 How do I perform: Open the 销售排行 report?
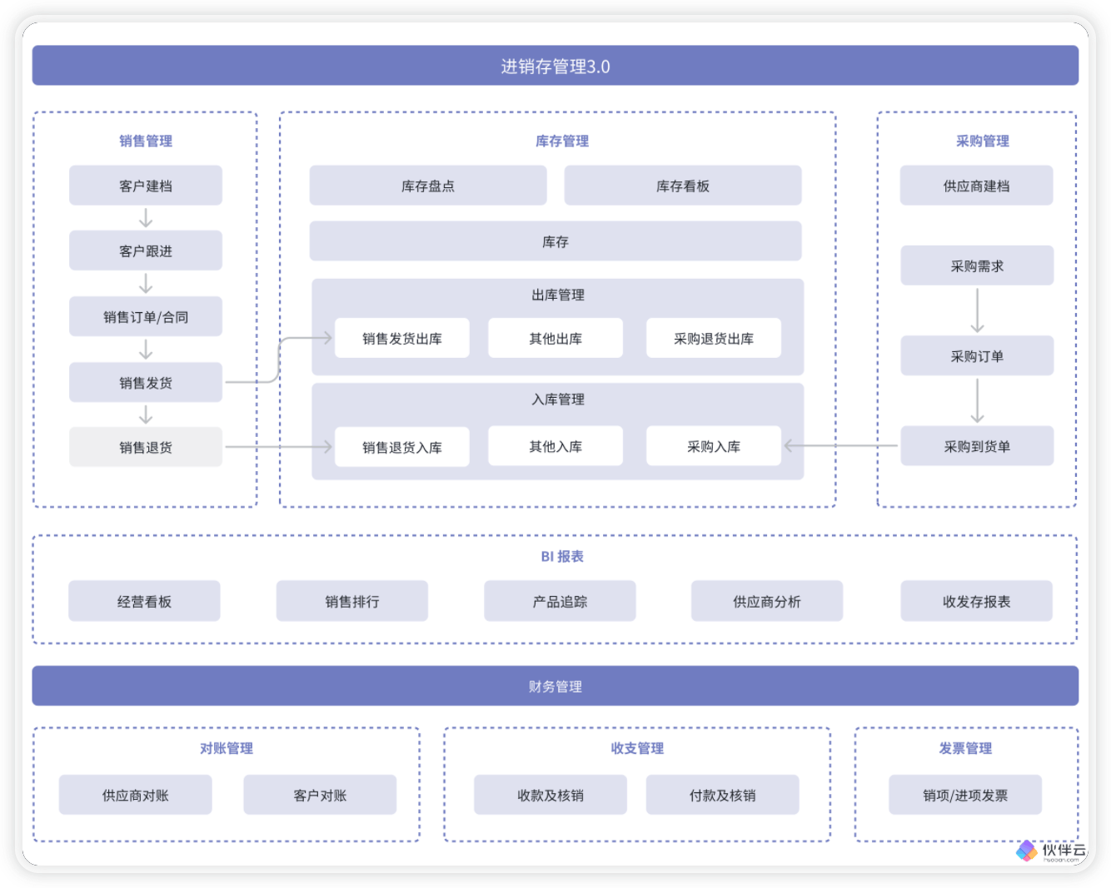pos(352,601)
